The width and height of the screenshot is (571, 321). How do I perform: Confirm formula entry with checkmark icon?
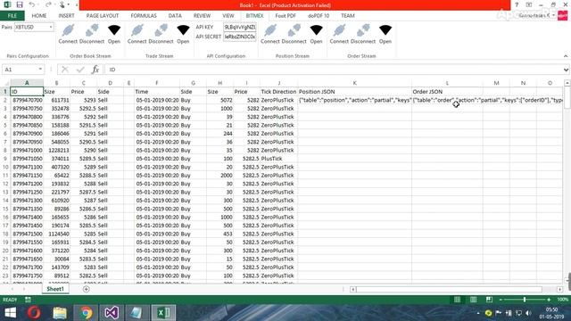pos(80,70)
